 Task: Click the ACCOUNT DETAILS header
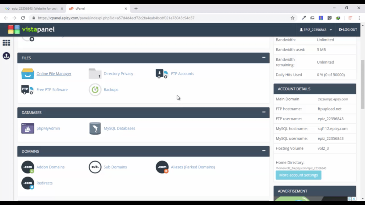[x=315, y=89]
